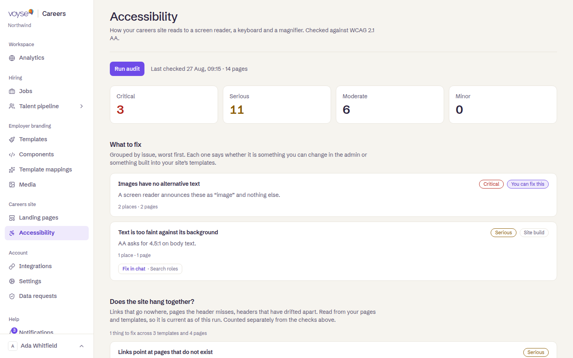573x358 pixels.
Task: Click the Settings gear icon
Action: point(12,282)
